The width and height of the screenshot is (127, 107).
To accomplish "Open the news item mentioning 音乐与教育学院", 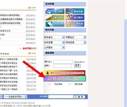I will pos(10,15).
